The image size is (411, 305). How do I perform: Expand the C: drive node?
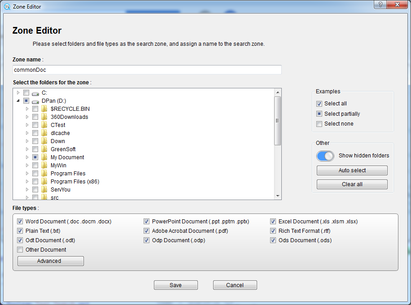18,93
